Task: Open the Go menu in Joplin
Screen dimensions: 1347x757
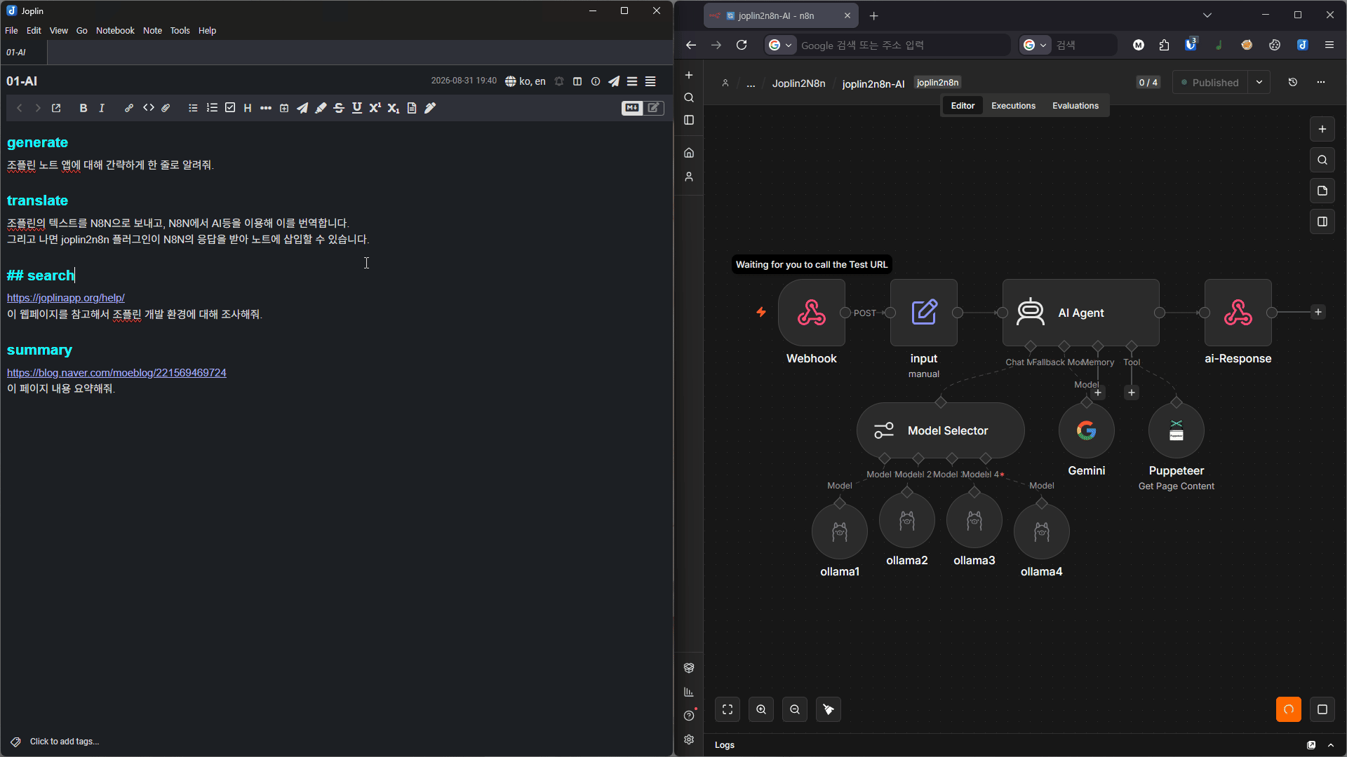Action: coord(82,31)
